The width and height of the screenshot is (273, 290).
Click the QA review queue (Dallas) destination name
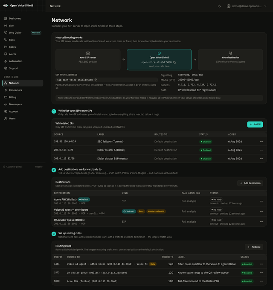point(69,220)
